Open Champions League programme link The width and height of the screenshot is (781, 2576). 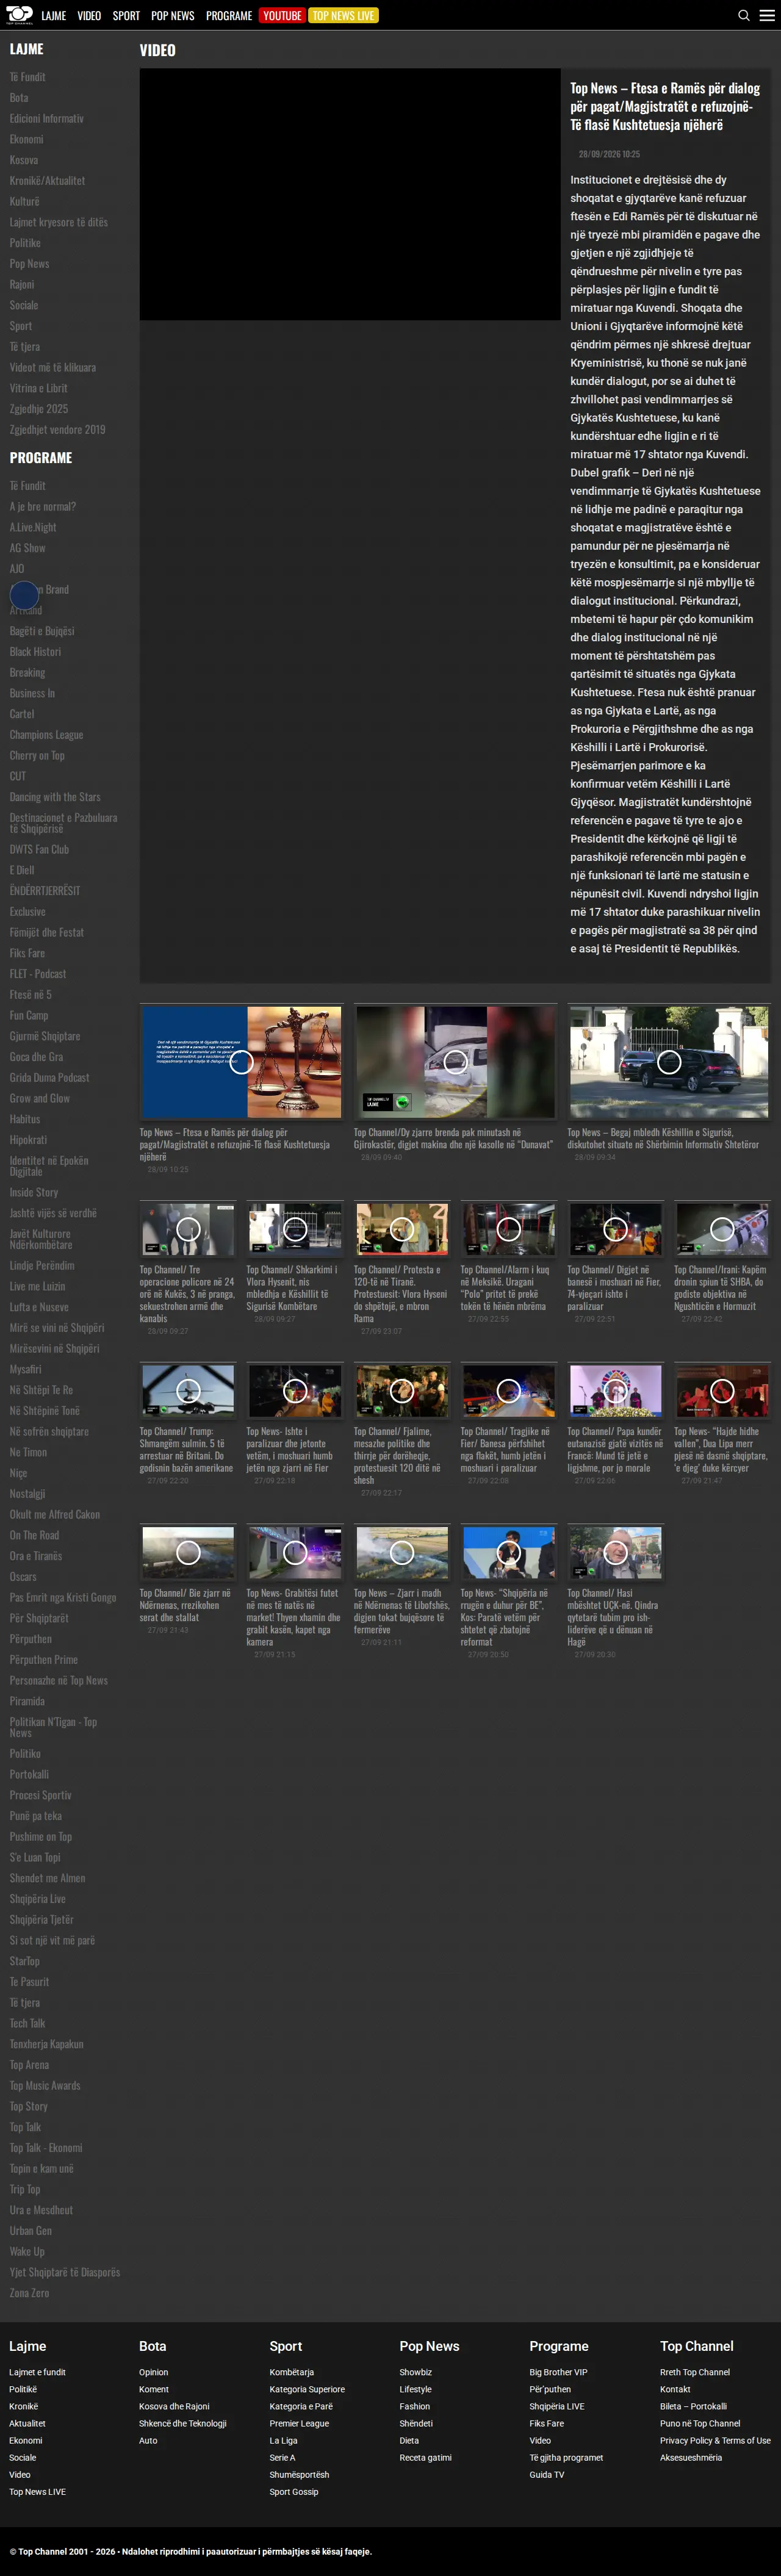tap(46, 735)
